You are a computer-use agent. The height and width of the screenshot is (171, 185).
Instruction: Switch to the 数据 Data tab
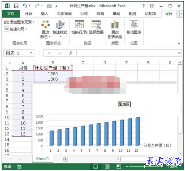[x=100, y=14]
